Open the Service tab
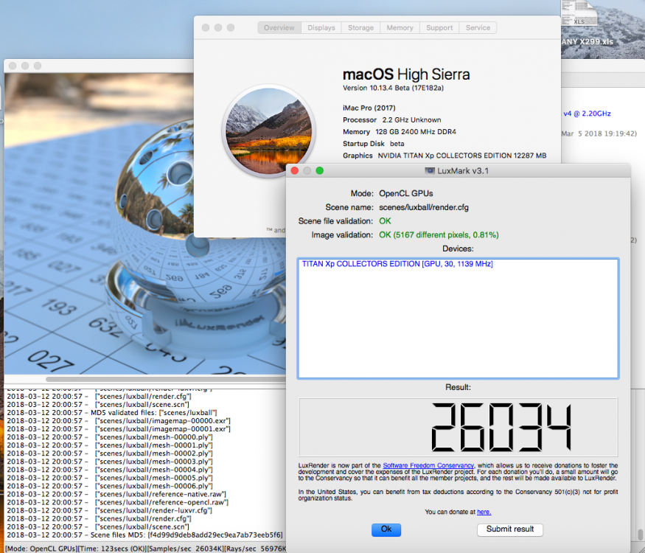Screen dimensions: 645x553 pyautogui.click(x=478, y=27)
